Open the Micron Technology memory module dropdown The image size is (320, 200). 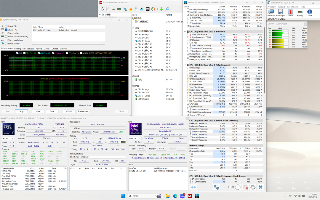[x=97, y=157]
